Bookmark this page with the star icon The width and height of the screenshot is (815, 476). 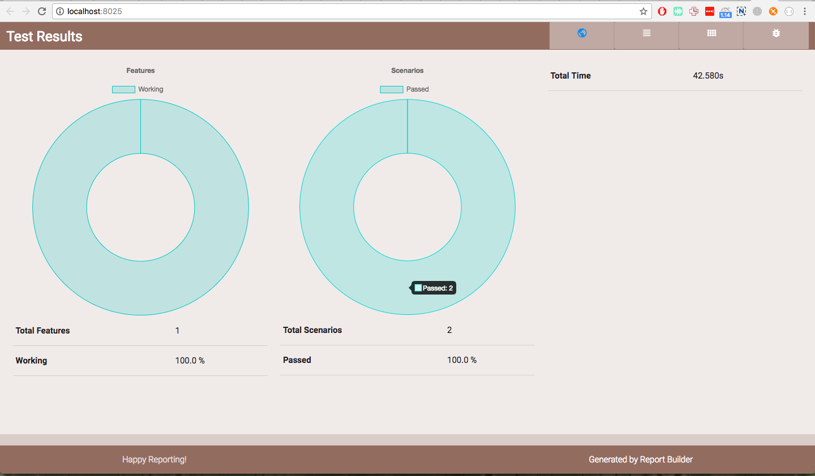coord(644,11)
